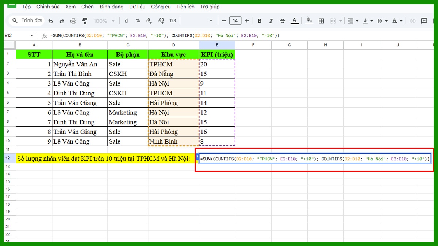
Task: Click the formula help question mark button
Action: point(197,157)
